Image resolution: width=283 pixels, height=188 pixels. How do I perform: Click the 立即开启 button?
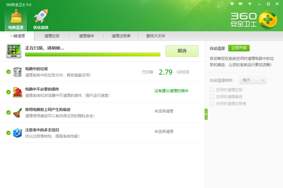click(x=239, y=48)
